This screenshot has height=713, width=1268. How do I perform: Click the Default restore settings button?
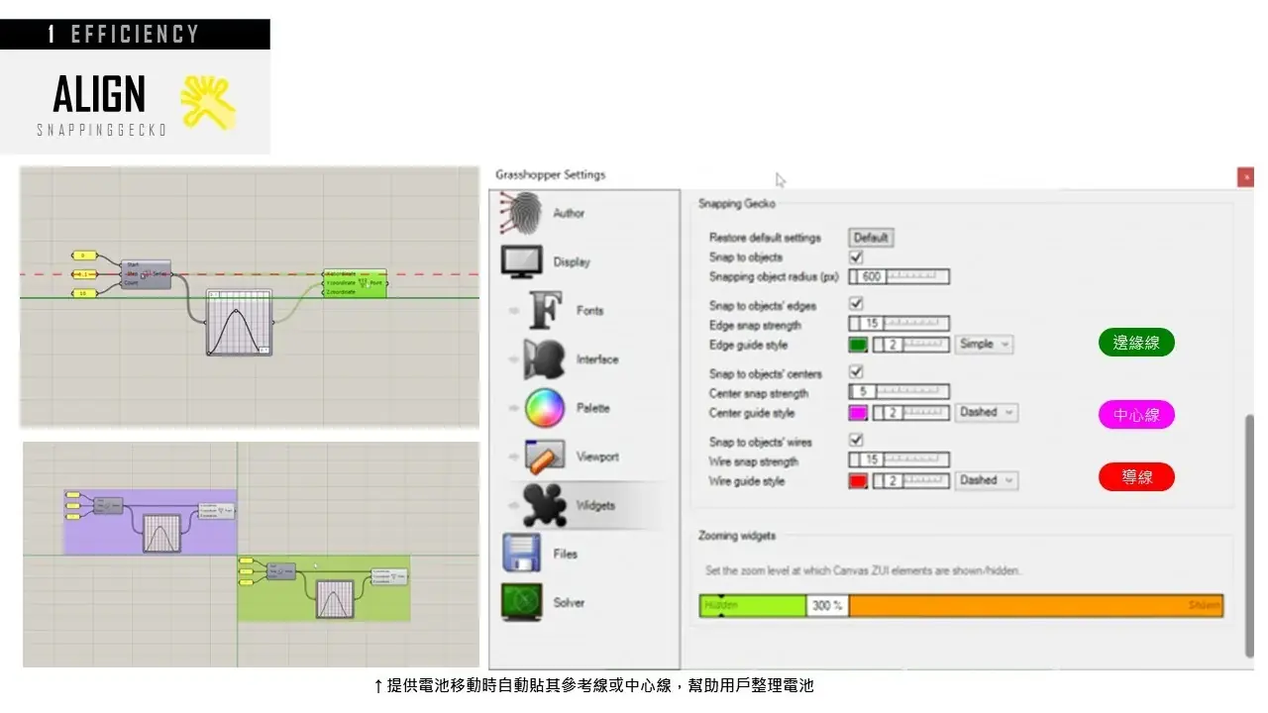click(871, 238)
